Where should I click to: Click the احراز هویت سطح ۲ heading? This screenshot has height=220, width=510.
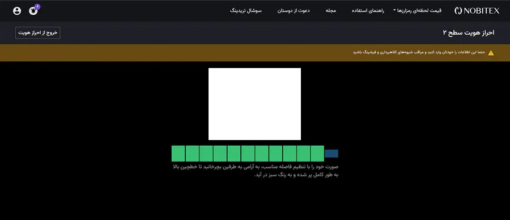(x=469, y=33)
